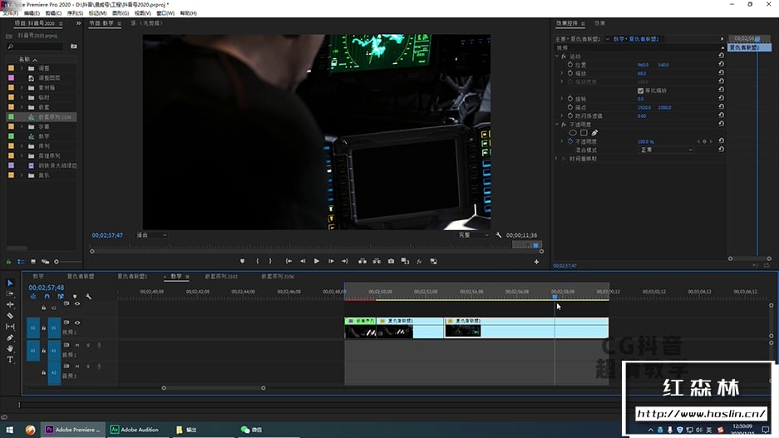Select the Razor tool
The image size is (779, 438).
click(10, 316)
